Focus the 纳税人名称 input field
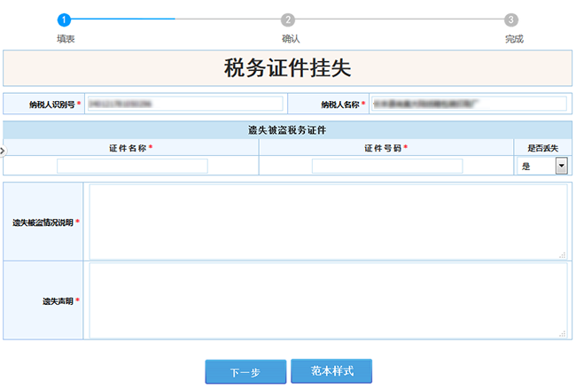This screenshot has height=389, width=576. [467, 104]
